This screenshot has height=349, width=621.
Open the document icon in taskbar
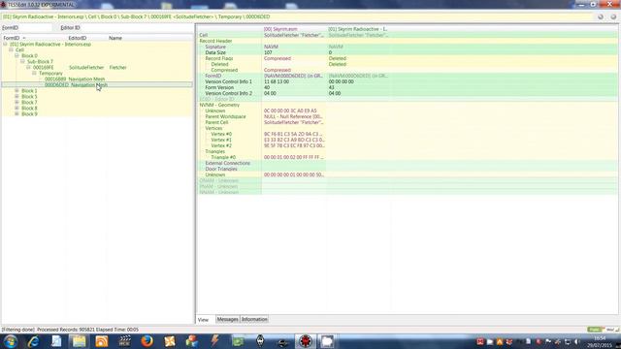click(x=56, y=341)
